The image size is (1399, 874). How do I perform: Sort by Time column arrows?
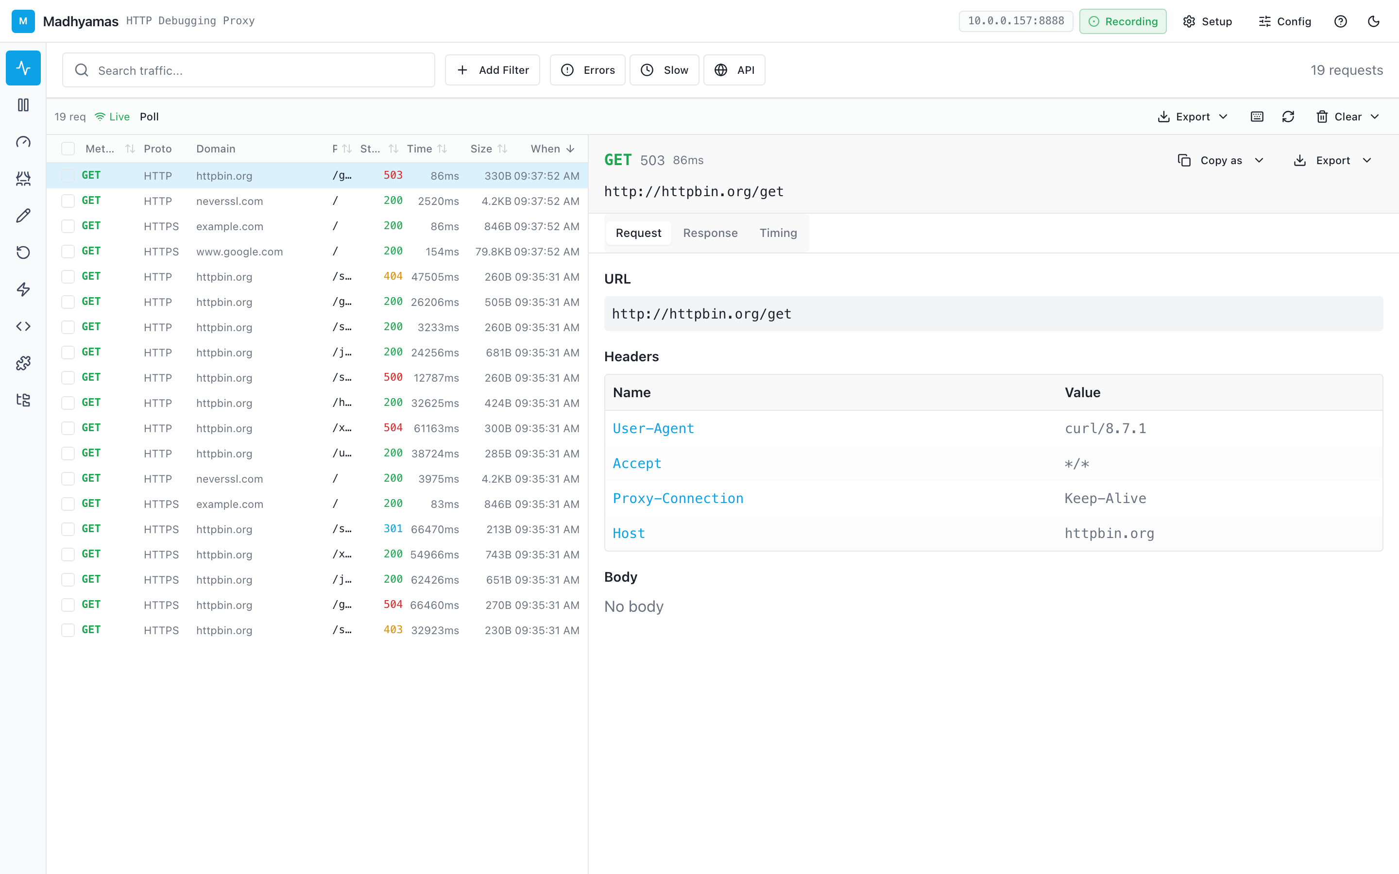coord(442,149)
